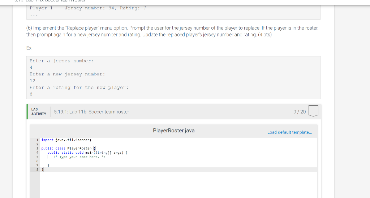The width and height of the screenshot is (370, 198).
Task: Click the 0 / 20 score text
Action: (x=300, y=112)
